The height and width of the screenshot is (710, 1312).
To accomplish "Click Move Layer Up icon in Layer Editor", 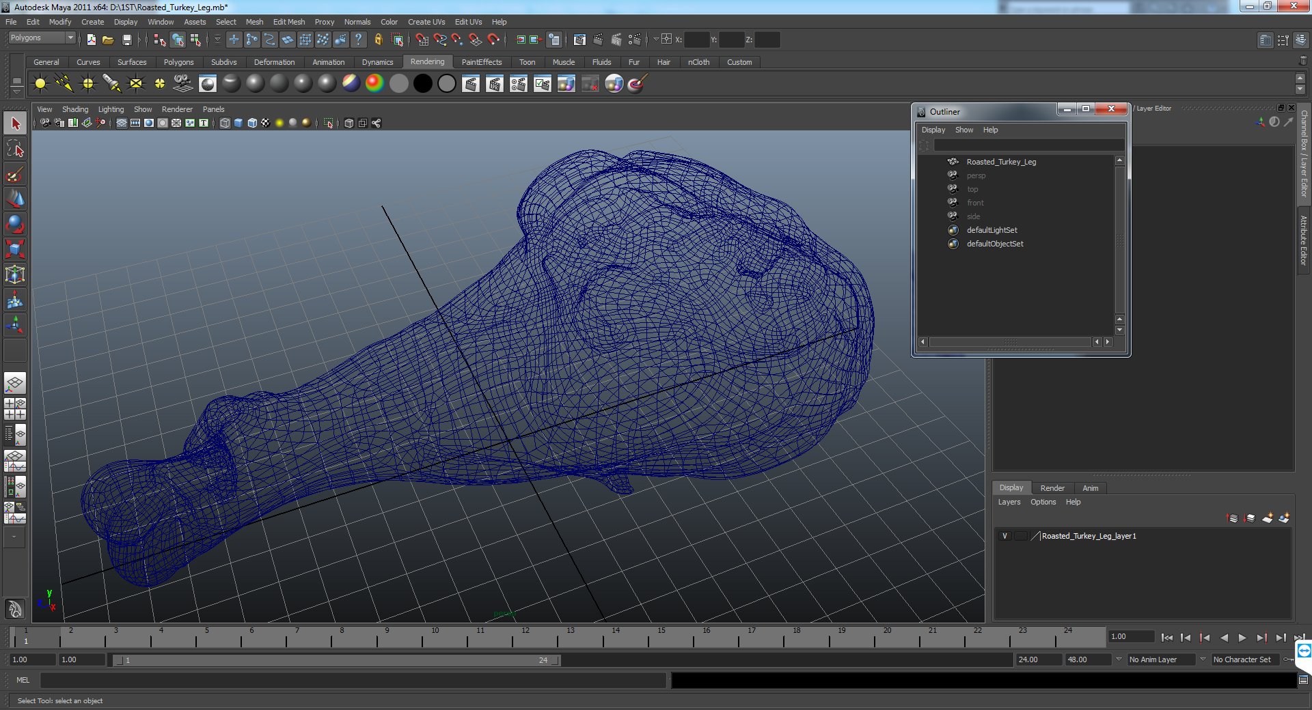I will coord(1232,518).
